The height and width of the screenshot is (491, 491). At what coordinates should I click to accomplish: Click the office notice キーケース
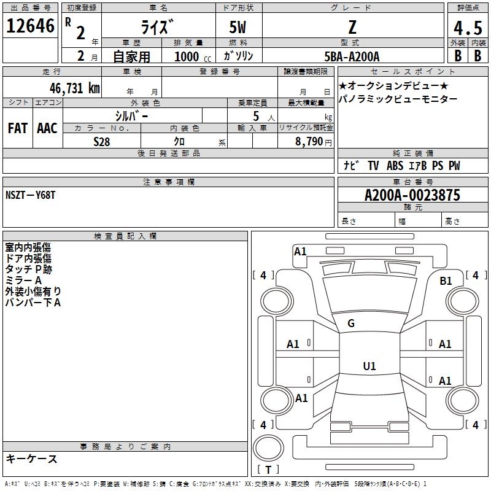pos(31,458)
